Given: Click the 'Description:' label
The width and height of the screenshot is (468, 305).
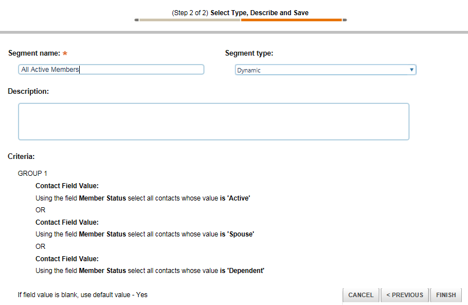Looking at the screenshot, I should tap(28, 91).
